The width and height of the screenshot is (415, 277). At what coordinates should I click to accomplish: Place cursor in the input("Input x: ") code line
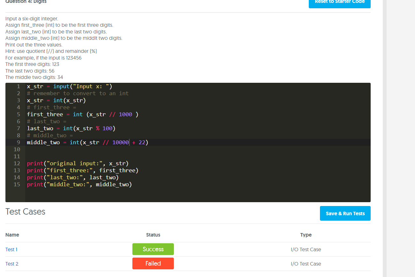(70, 86)
